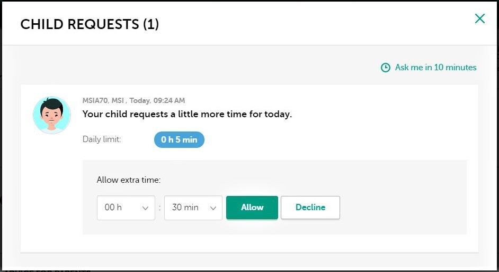499x272 pixels.
Task: Click the "Allow extra time:" label
Action: pos(128,180)
